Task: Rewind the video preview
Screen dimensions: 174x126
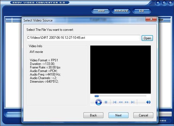Action: pyautogui.click(x=121, y=102)
